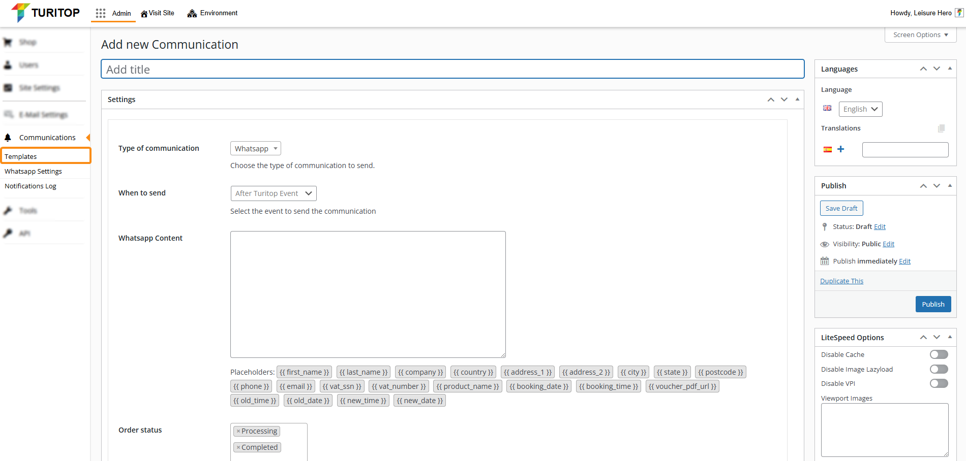This screenshot has height=461, width=966.
Task: Expand the Screen Options panel
Action: pyautogui.click(x=920, y=35)
